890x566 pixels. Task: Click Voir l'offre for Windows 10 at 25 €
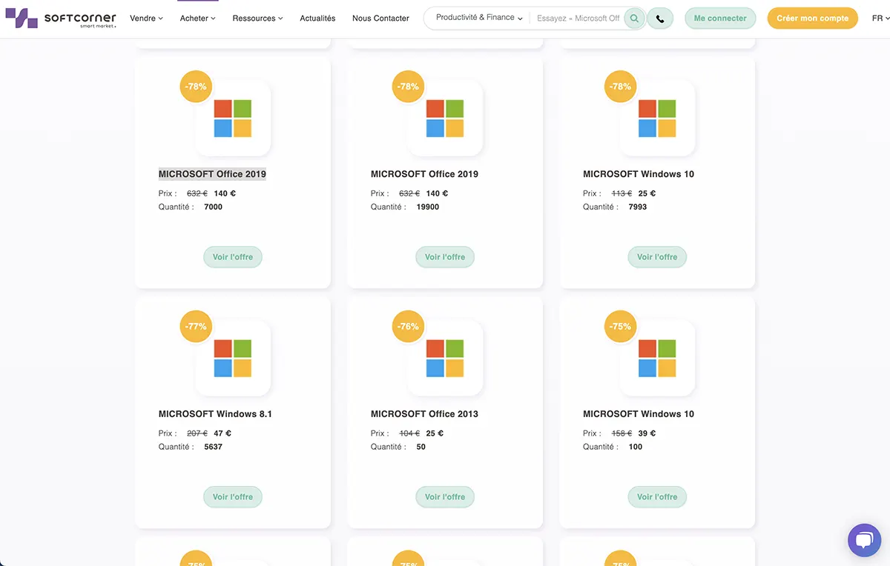[x=657, y=257]
